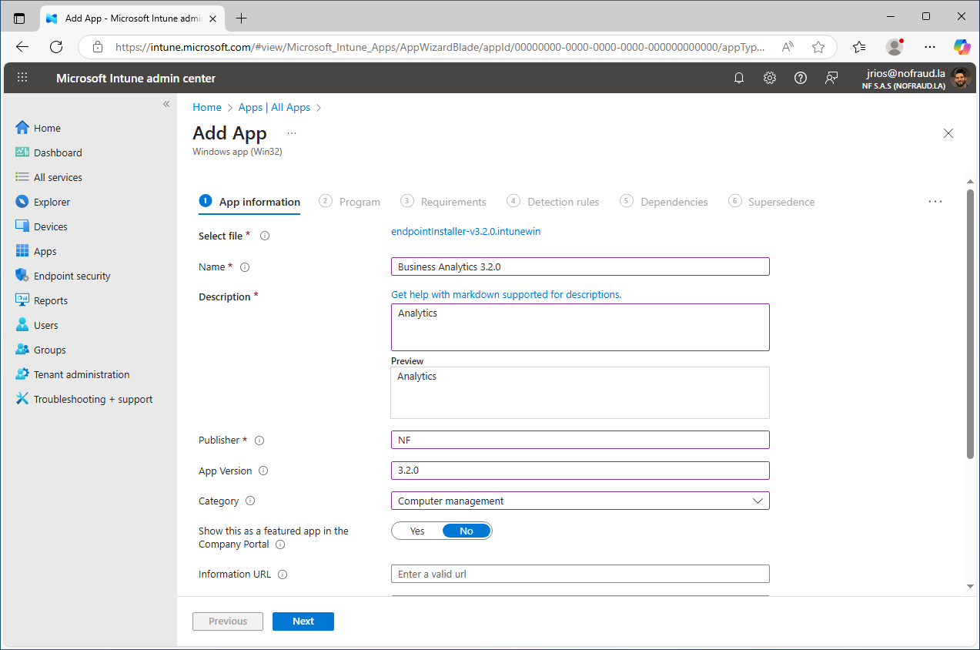The height and width of the screenshot is (650, 980).
Task: Set featured app toggle to No
Action: [x=467, y=531]
